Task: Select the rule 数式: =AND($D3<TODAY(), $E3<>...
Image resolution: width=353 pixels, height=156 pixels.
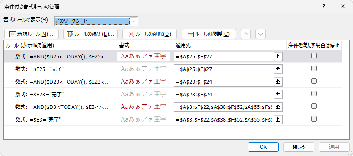Action: pos(62,107)
